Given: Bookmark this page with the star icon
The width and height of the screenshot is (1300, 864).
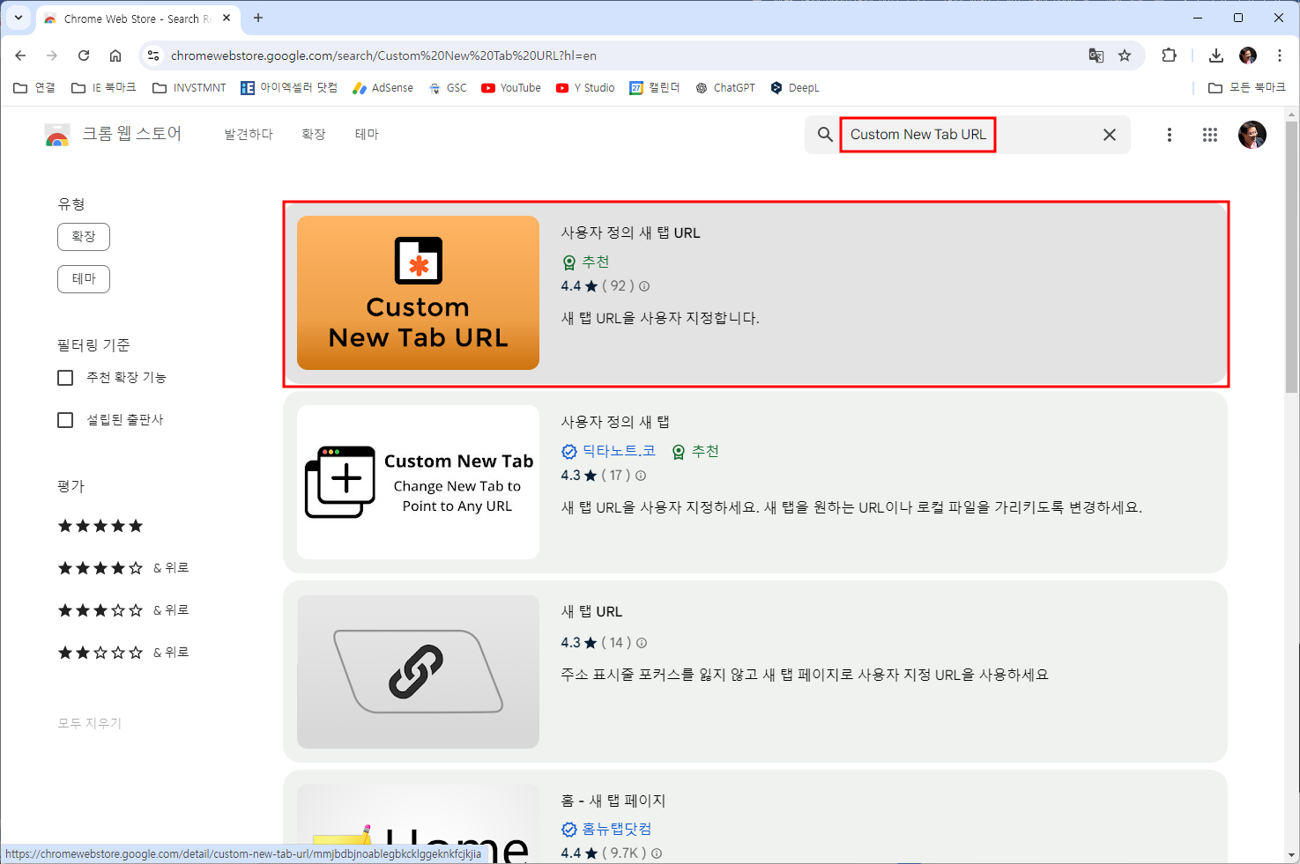Looking at the screenshot, I should point(1125,55).
